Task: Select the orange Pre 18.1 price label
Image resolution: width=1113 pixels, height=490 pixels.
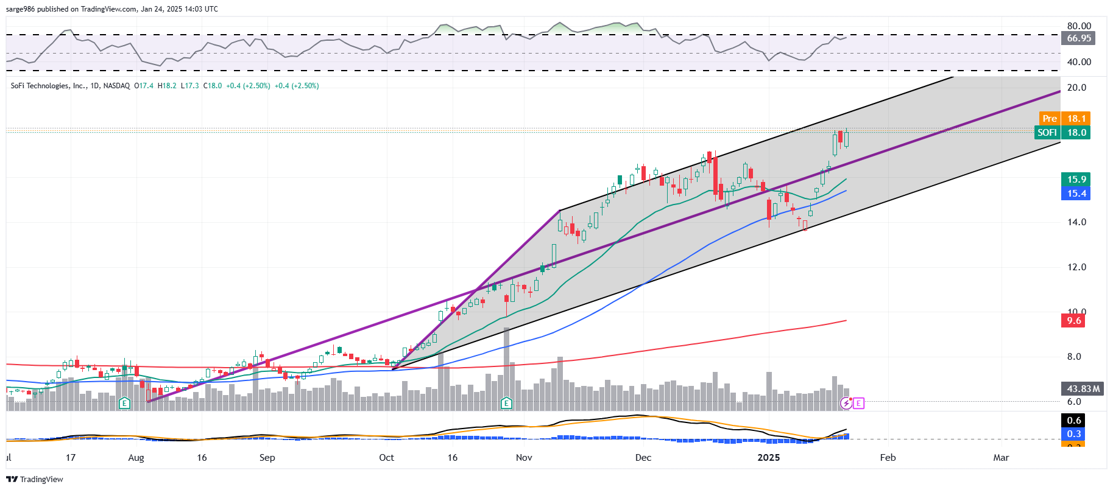Action: pyautogui.click(x=1064, y=119)
